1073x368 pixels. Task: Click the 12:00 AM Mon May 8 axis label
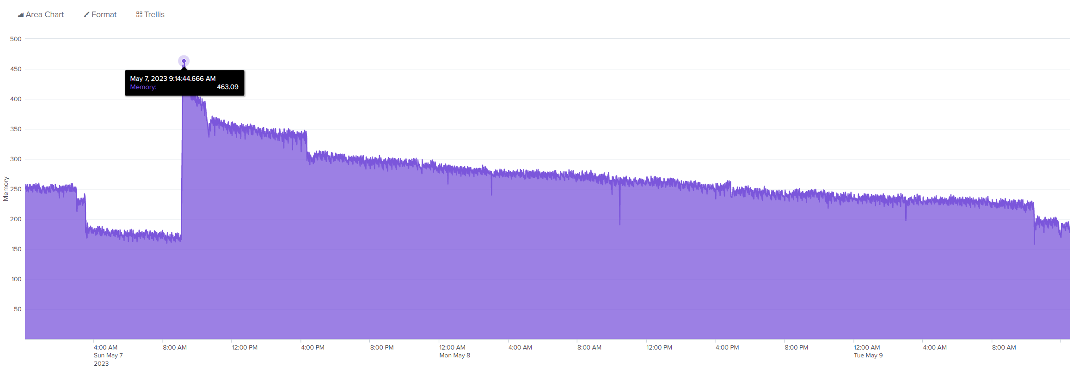pyautogui.click(x=454, y=351)
